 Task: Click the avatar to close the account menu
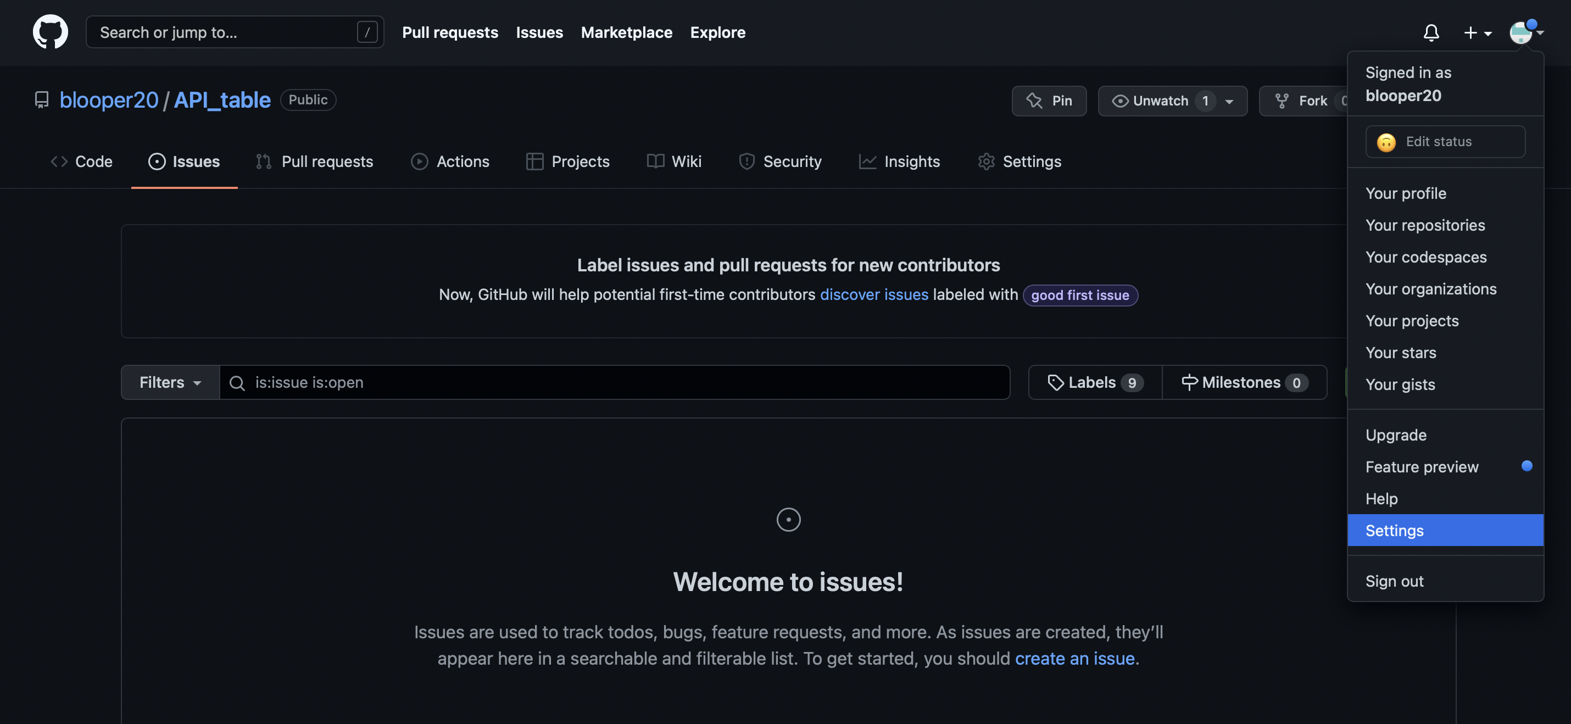(1521, 32)
